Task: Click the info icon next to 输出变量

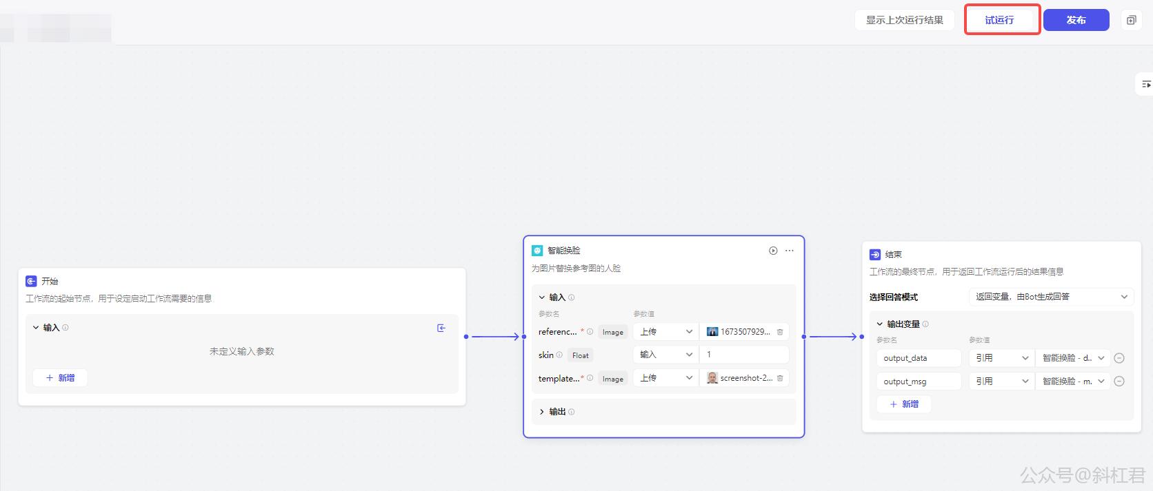Action: (925, 324)
